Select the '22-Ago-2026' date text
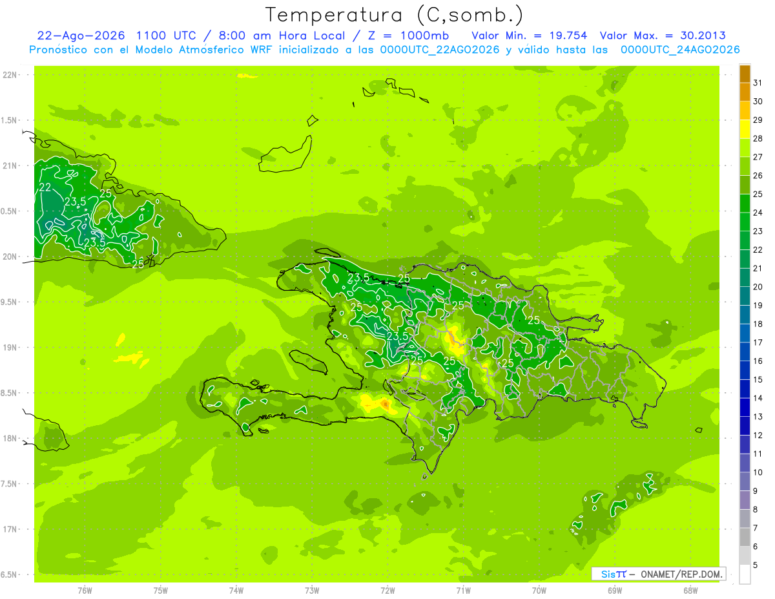The height and width of the screenshot is (599, 775). click(80, 36)
